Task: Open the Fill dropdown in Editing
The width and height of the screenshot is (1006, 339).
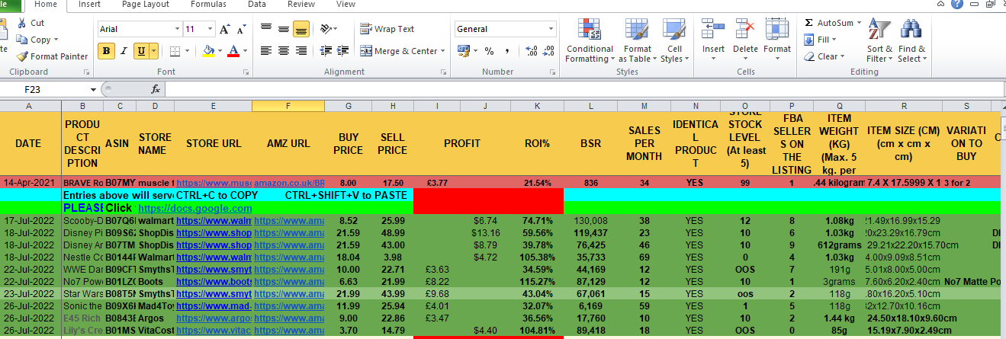Action: pos(824,40)
